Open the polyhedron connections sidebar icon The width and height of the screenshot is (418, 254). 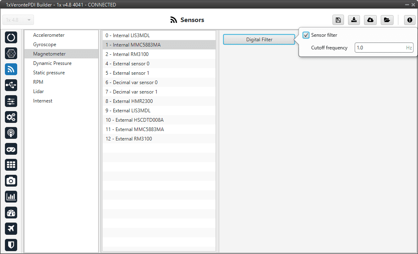click(x=11, y=53)
